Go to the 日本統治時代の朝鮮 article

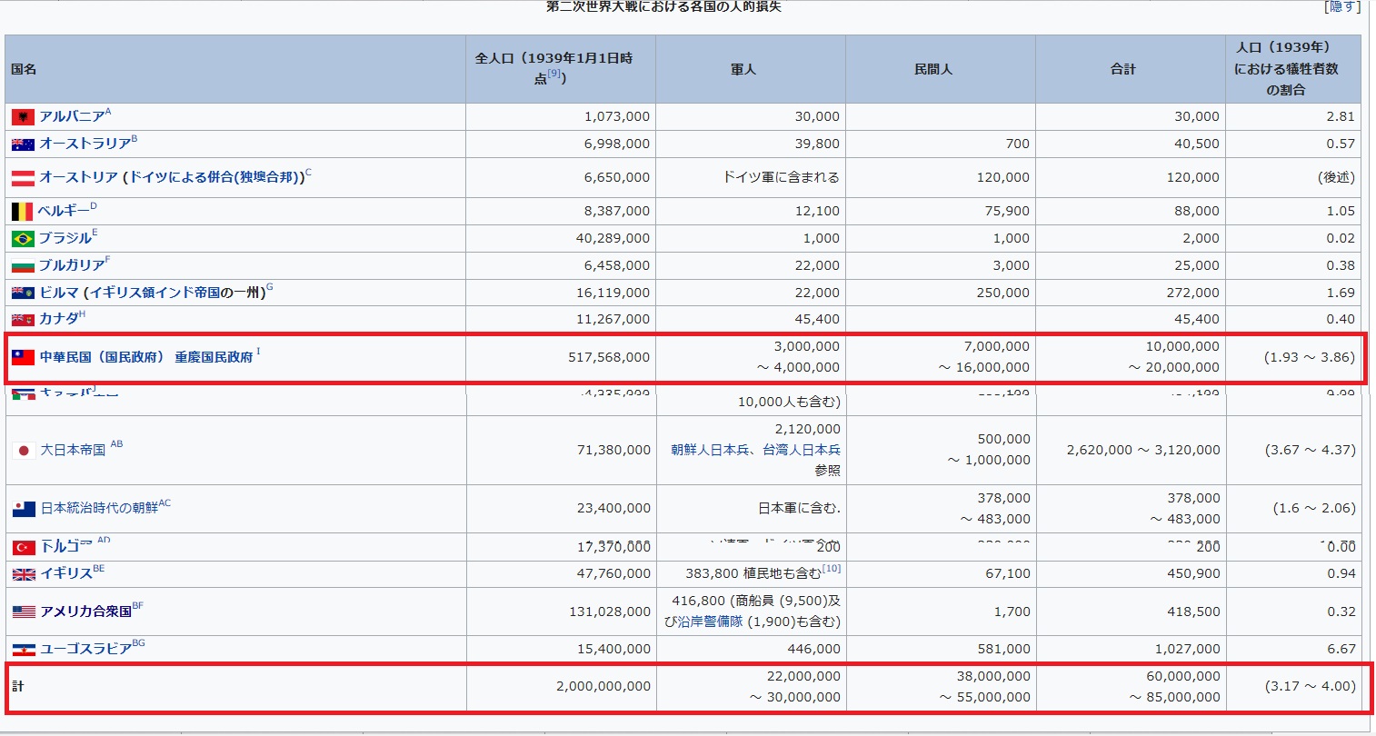(99, 508)
